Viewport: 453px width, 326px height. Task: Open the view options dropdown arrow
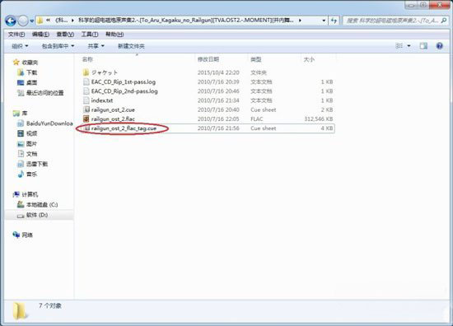[x=409, y=46]
